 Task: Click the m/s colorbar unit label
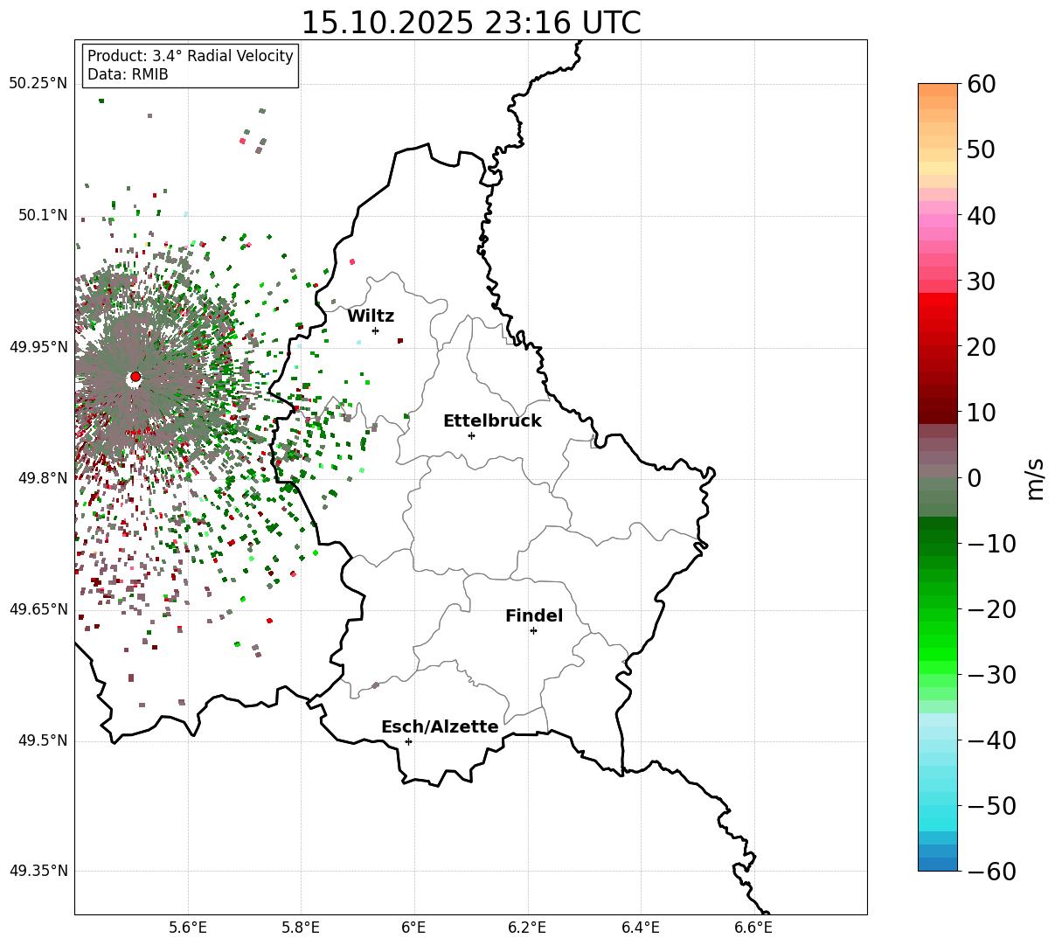click(1035, 477)
